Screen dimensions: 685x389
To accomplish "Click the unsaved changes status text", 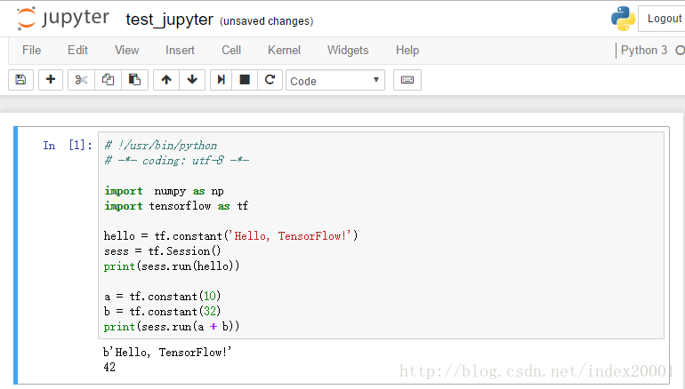I will point(267,21).
